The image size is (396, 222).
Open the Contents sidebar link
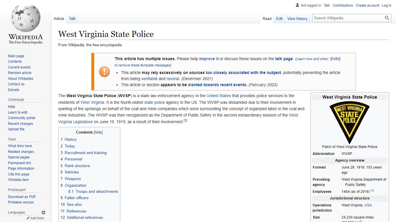(x=15, y=62)
